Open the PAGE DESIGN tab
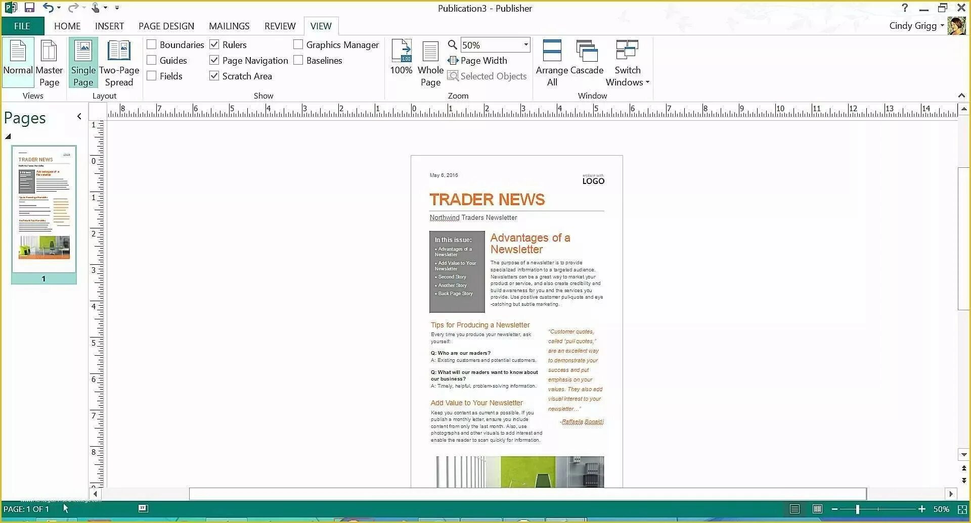Viewport: 971px width, 523px height. (x=166, y=26)
